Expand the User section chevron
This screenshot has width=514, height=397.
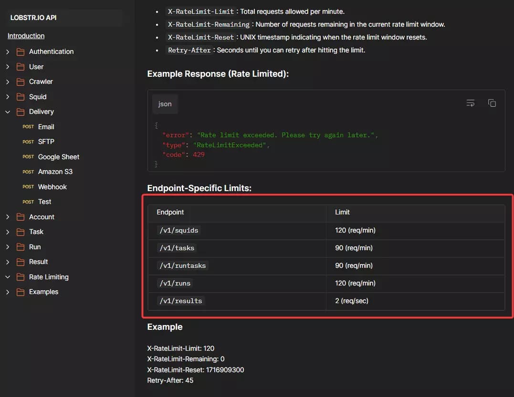pyautogui.click(x=8, y=67)
